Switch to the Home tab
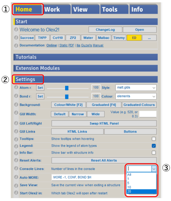The height and width of the screenshot is (201, 171). pos(28,9)
